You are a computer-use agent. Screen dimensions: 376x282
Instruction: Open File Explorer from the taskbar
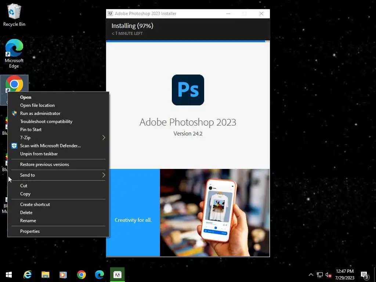pyautogui.click(x=45, y=275)
